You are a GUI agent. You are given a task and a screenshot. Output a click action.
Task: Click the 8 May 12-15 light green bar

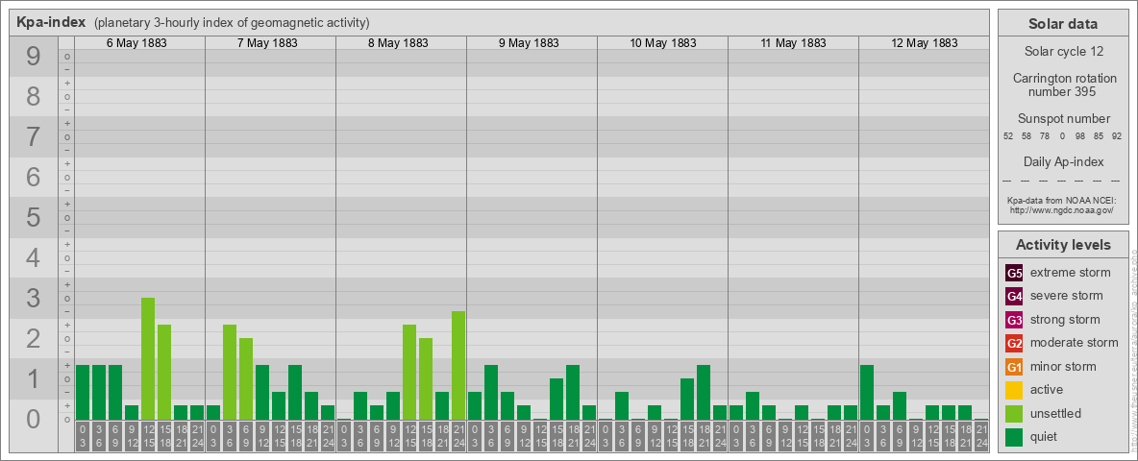click(409, 372)
